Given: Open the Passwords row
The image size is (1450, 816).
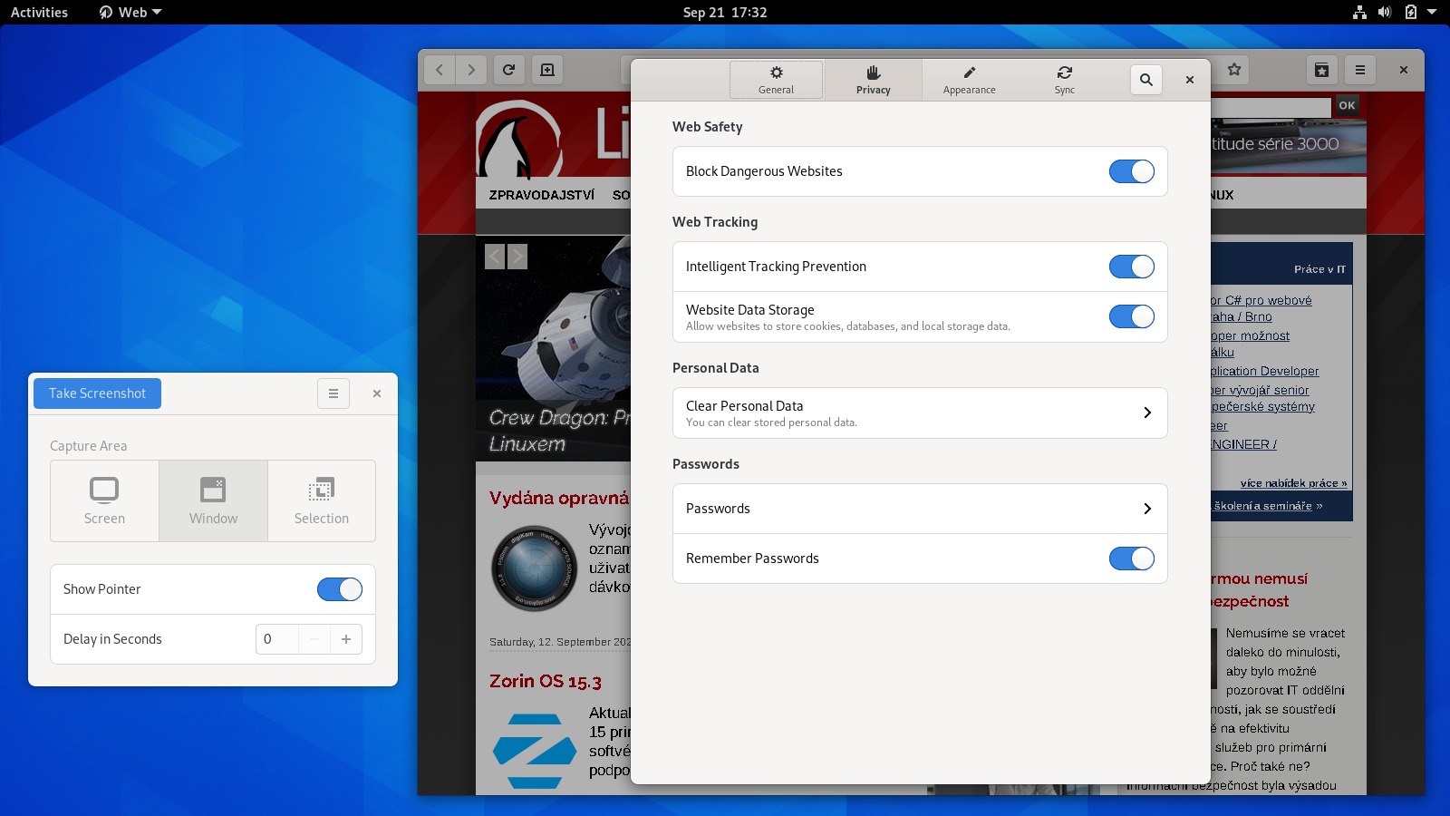Looking at the screenshot, I should click(x=920, y=509).
